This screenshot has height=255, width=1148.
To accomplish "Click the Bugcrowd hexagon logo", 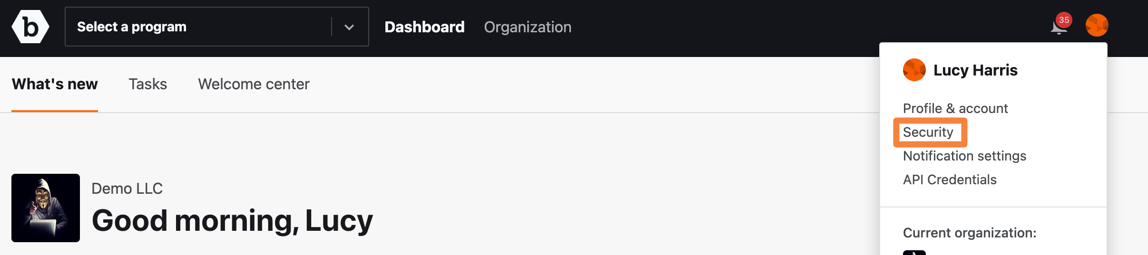I will pyautogui.click(x=30, y=27).
